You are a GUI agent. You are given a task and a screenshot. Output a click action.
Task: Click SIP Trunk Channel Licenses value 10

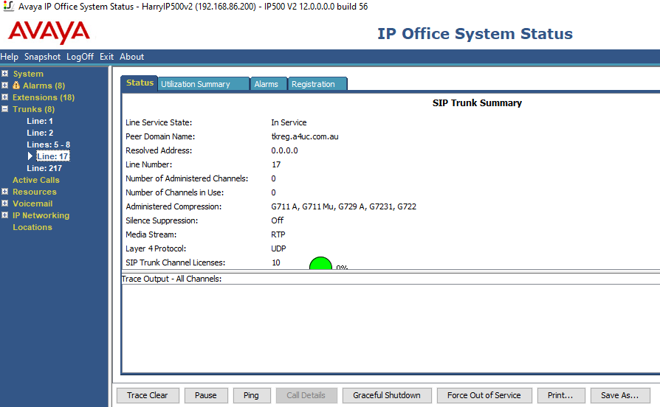tap(275, 262)
